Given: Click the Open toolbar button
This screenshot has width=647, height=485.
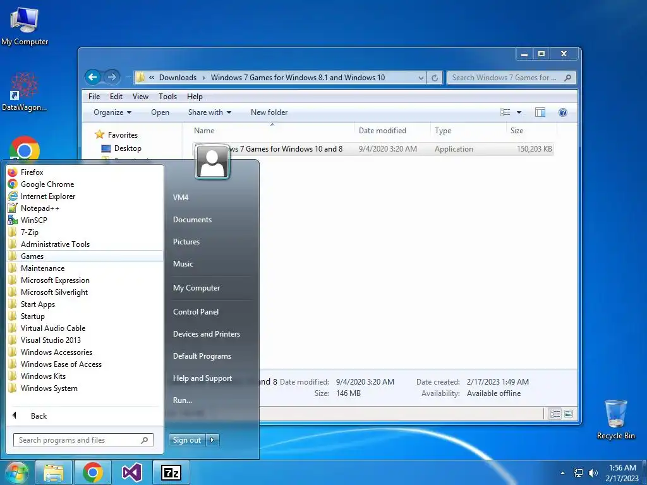Looking at the screenshot, I should pos(160,112).
